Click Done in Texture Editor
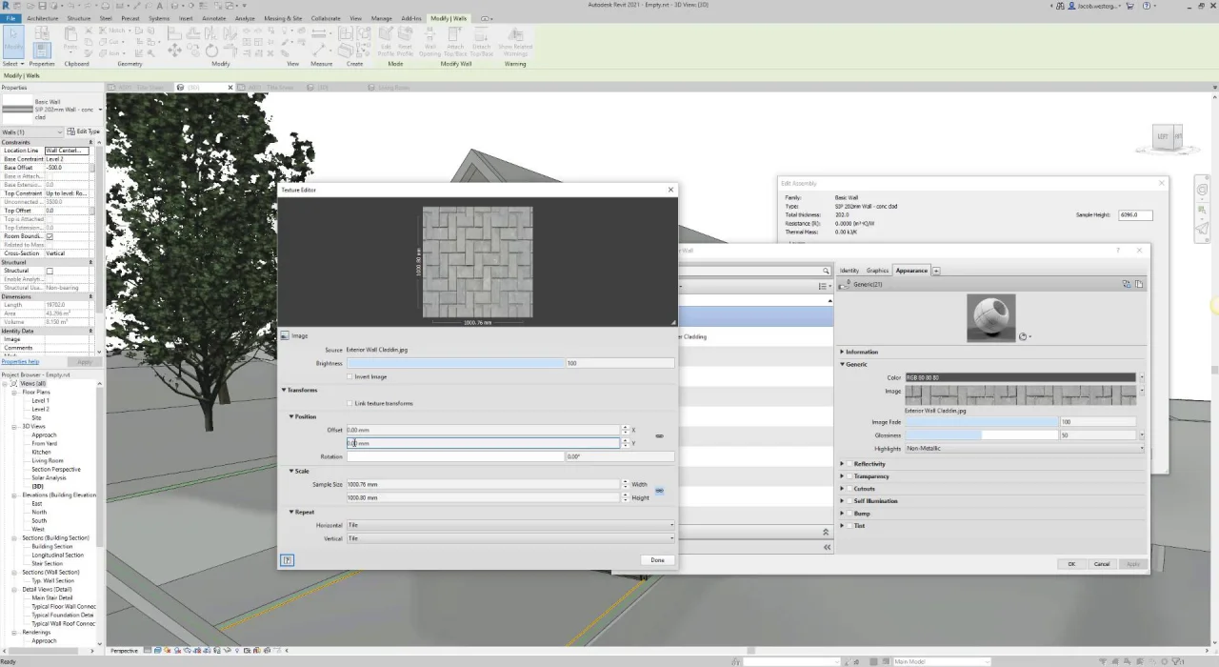 [657, 560]
